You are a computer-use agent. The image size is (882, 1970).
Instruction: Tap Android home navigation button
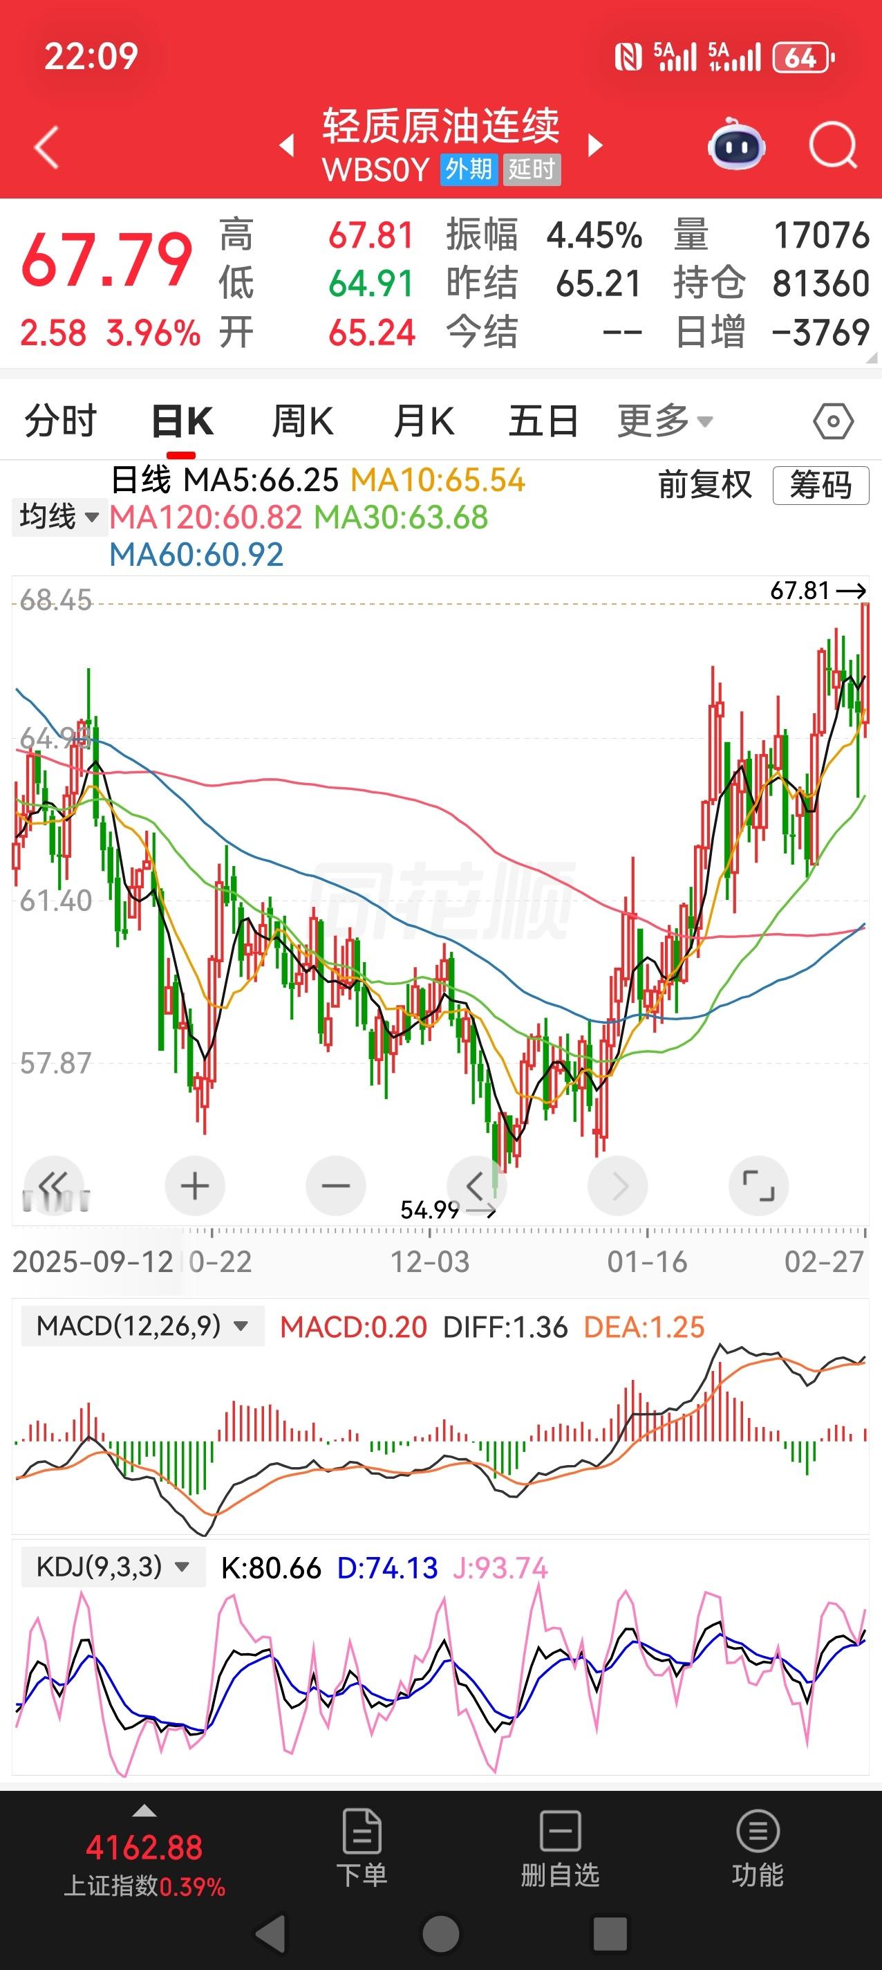tap(441, 1935)
